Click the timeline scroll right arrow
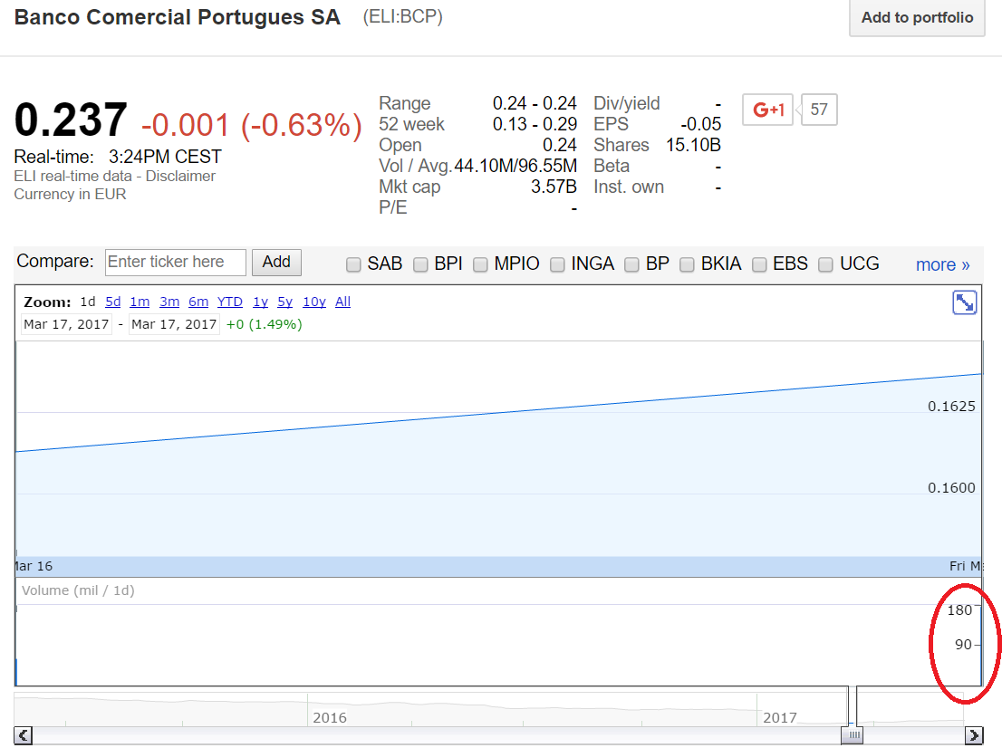The width and height of the screenshot is (1002, 748). tap(974, 736)
